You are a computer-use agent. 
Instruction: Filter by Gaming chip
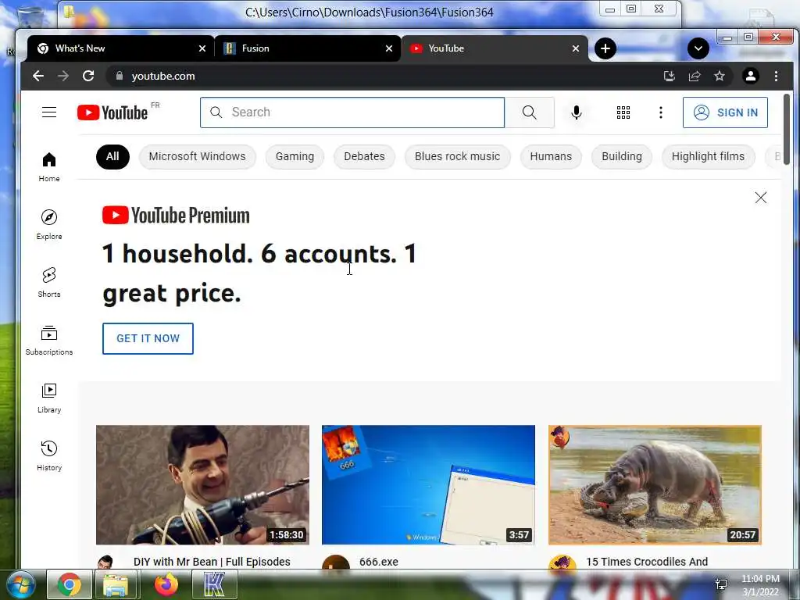(x=295, y=156)
